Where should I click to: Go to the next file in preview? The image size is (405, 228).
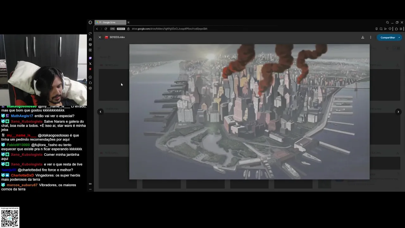[x=398, y=112]
